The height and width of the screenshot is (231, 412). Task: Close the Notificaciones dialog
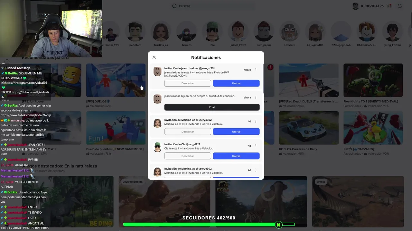coord(154,57)
